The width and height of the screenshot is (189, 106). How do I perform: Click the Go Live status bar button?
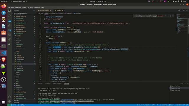171,105
